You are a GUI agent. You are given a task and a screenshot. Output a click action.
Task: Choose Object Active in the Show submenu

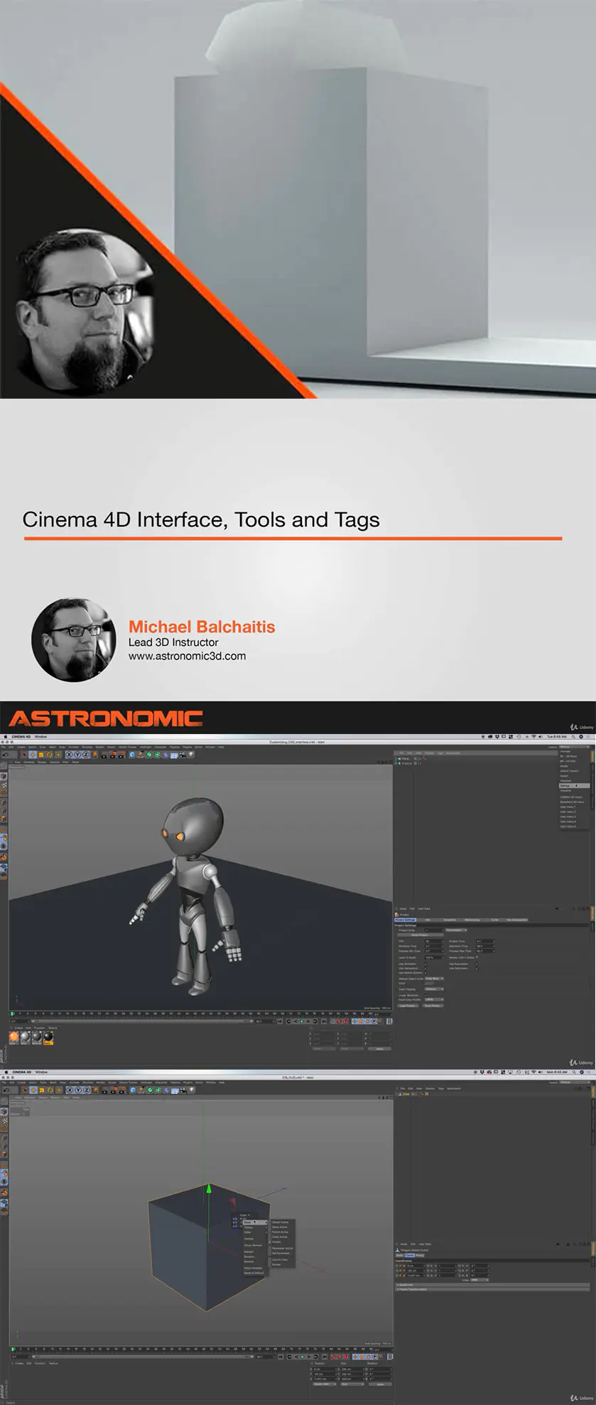(x=281, y=1222)
